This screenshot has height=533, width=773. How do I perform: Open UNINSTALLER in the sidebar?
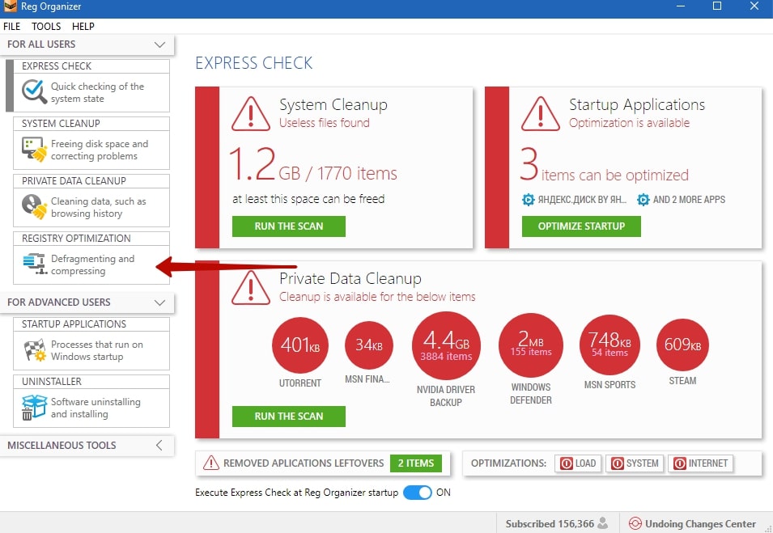click(x=91, y=401)
